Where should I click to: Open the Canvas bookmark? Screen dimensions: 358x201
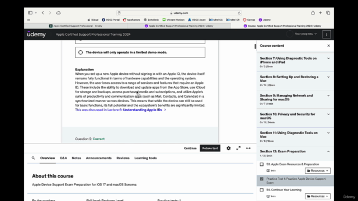pyautogui.click(x=249, y=20)
